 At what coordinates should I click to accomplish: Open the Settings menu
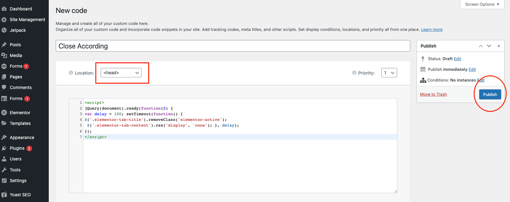pos(18,181)
